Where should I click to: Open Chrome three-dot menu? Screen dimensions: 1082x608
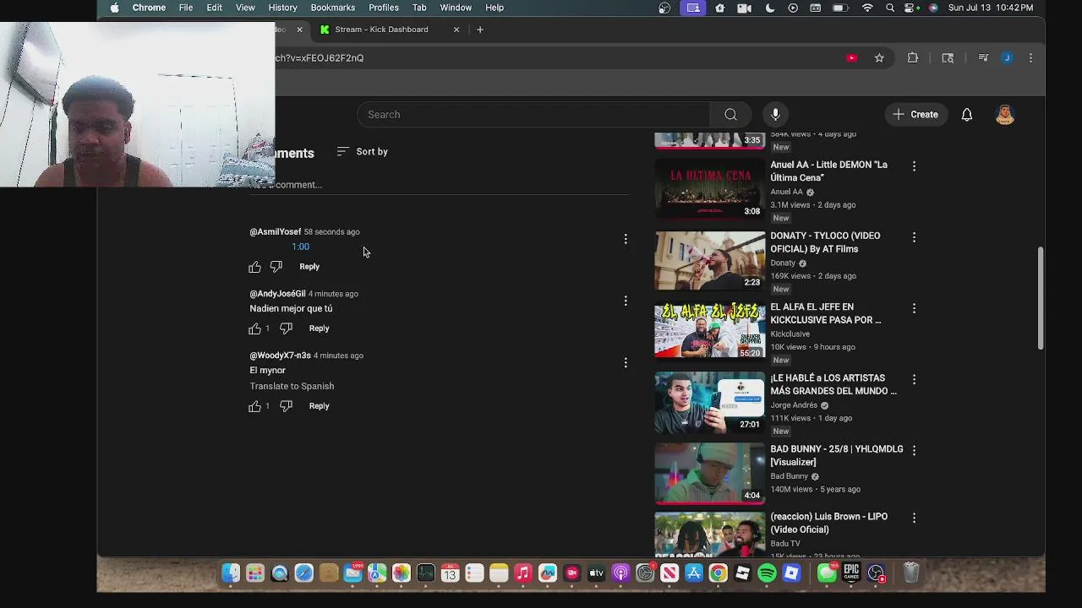click(1030, 57)
